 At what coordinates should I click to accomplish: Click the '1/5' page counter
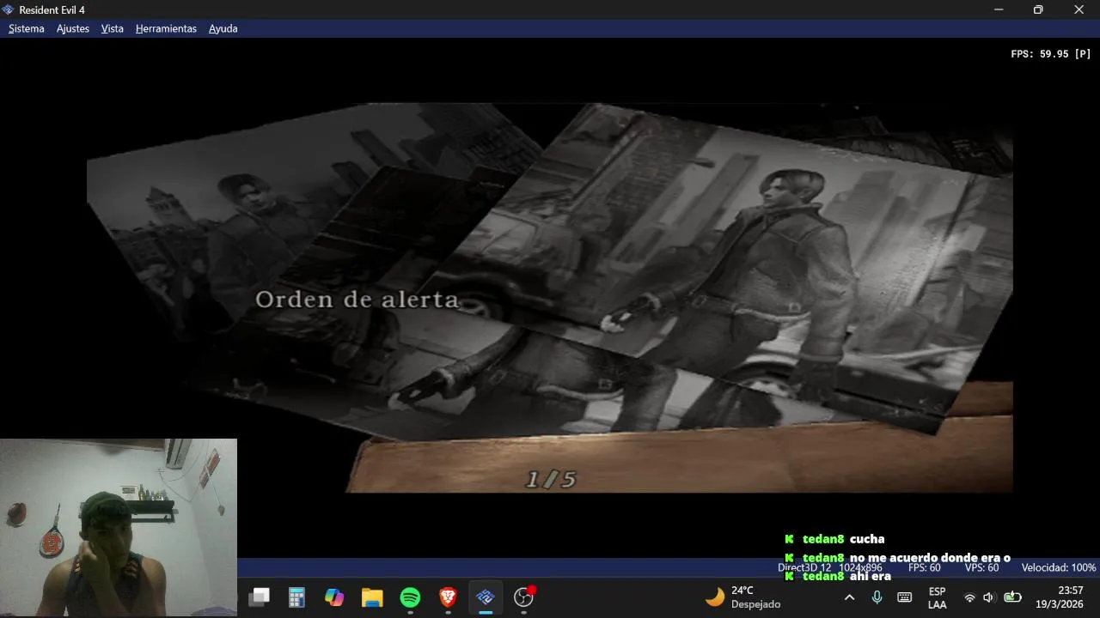(550, 479)
